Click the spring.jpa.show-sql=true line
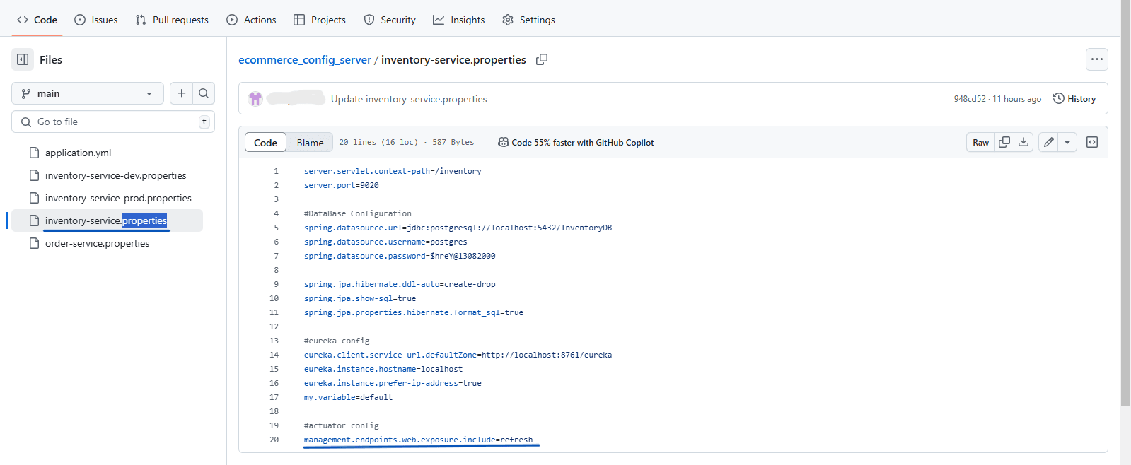Image resolution: width=1131 pixels, height=465 pixels. 360,298
